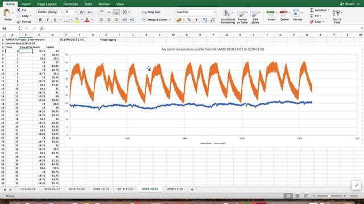This screenshot has width=364, height=204.
Task: Toggle bottom vertical alignment
Action: click(x=116, y=12)
